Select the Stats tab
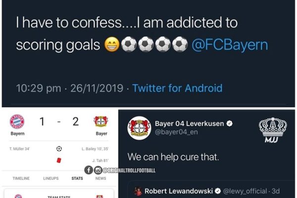 pyautogui.click(x=77, y=178)
